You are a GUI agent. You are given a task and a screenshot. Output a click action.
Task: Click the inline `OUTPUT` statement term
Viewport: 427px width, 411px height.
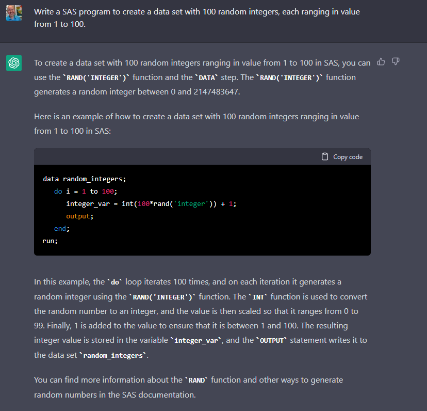point(271,341)
